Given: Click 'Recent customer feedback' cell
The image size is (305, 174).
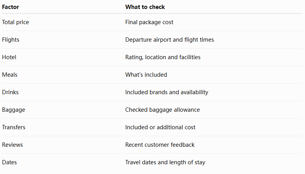Looking at the screenshot, I should pyautogui.click(x=160, y=145).
